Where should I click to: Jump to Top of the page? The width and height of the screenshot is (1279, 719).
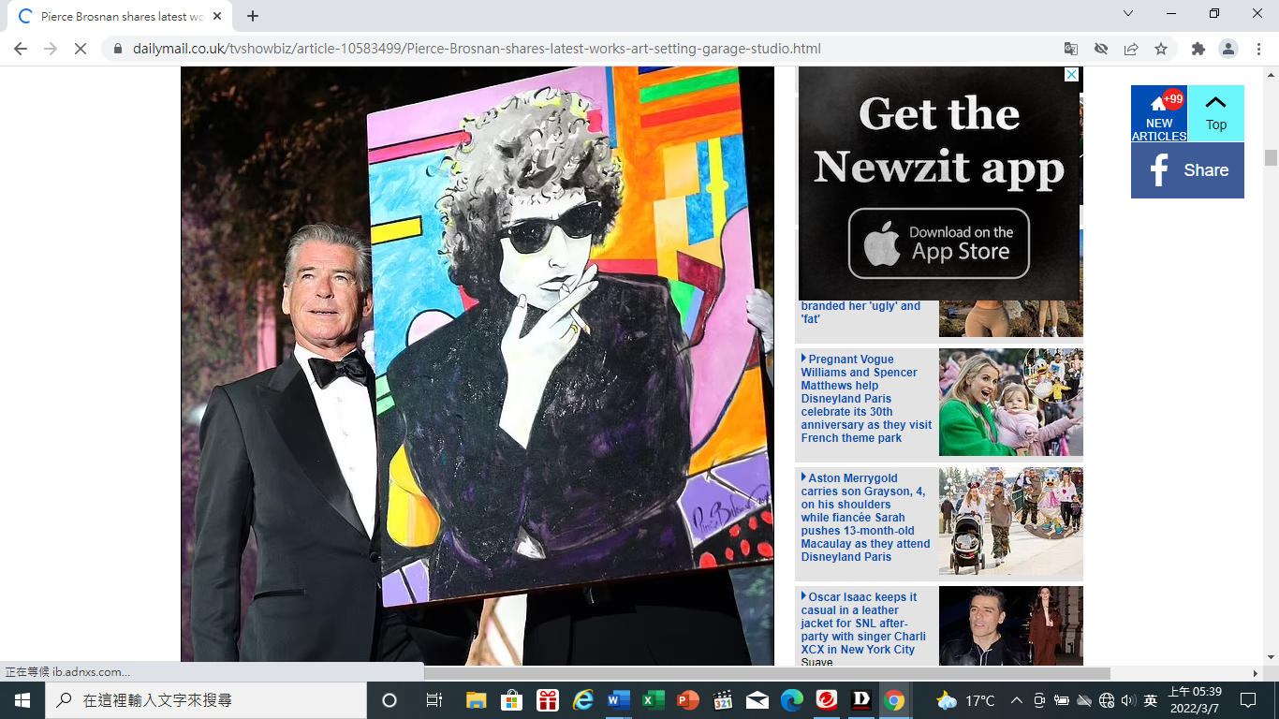[x=1216, y=113]
